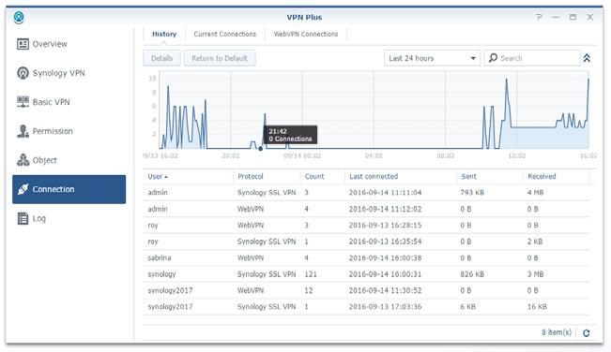
Task: Select the roy WebVPN row
Action: click(x=366, y=226)
